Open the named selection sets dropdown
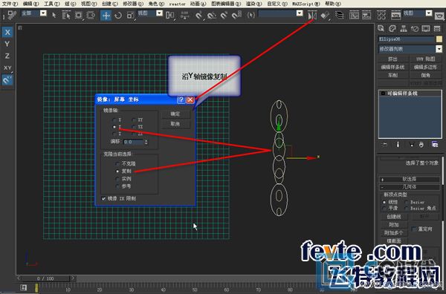Screen dimensions: 446x294 pos(300,13)
